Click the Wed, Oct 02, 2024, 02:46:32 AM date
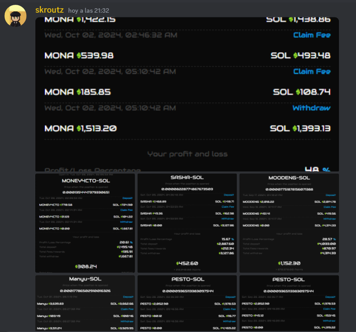 click(x=111, y=35)
